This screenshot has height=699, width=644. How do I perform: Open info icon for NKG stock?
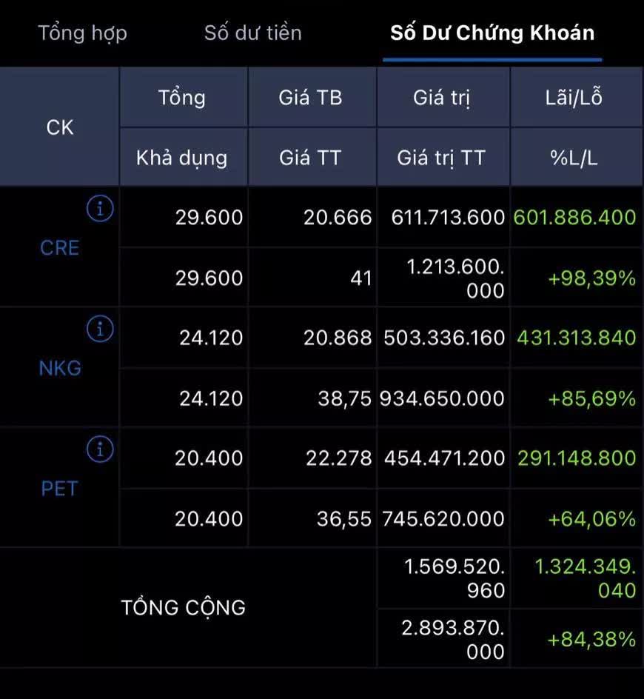tap(100, 328)
